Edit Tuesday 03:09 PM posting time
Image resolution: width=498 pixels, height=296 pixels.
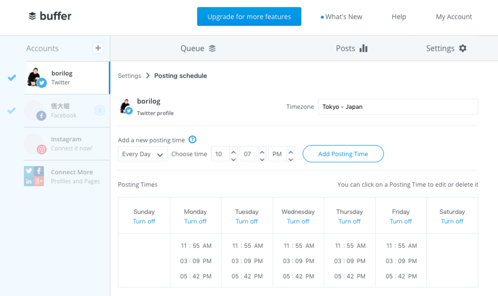247,261
